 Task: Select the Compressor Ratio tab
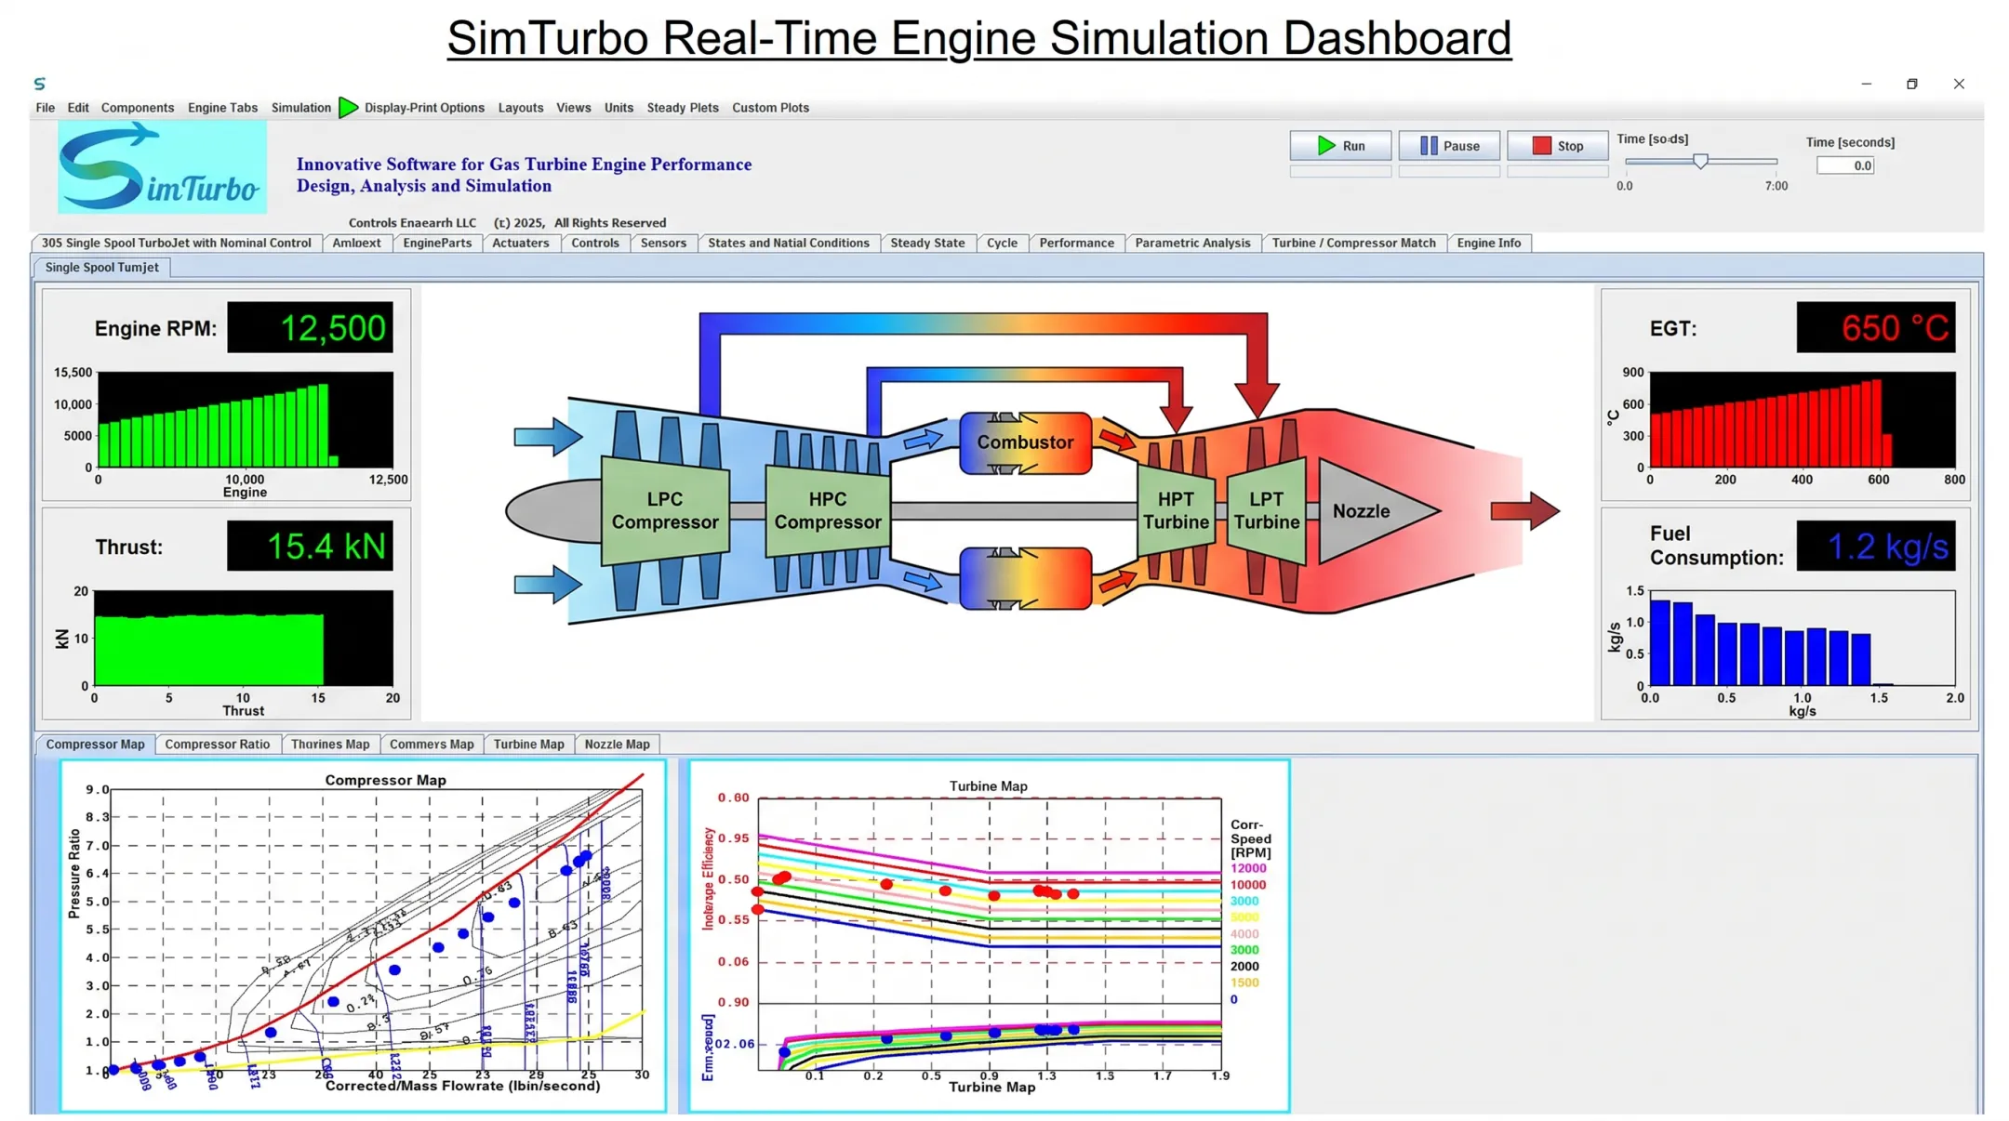[218, 745]
